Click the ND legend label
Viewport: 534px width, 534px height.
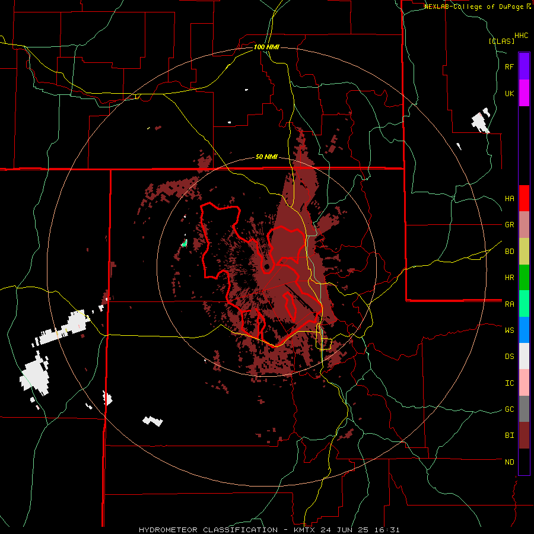(509, 462)
